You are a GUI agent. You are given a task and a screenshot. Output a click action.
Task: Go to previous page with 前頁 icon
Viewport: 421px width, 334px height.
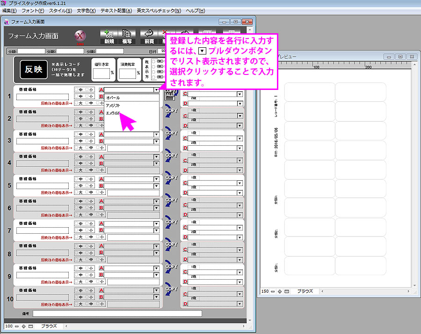(x=149, y=37)
